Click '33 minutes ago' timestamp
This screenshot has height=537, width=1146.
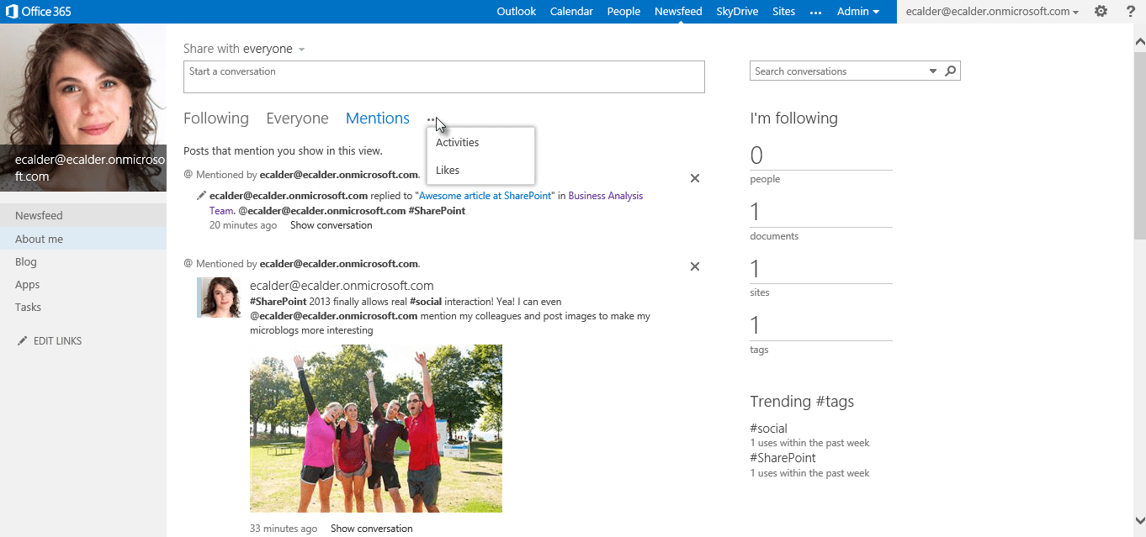click(284, 529)
